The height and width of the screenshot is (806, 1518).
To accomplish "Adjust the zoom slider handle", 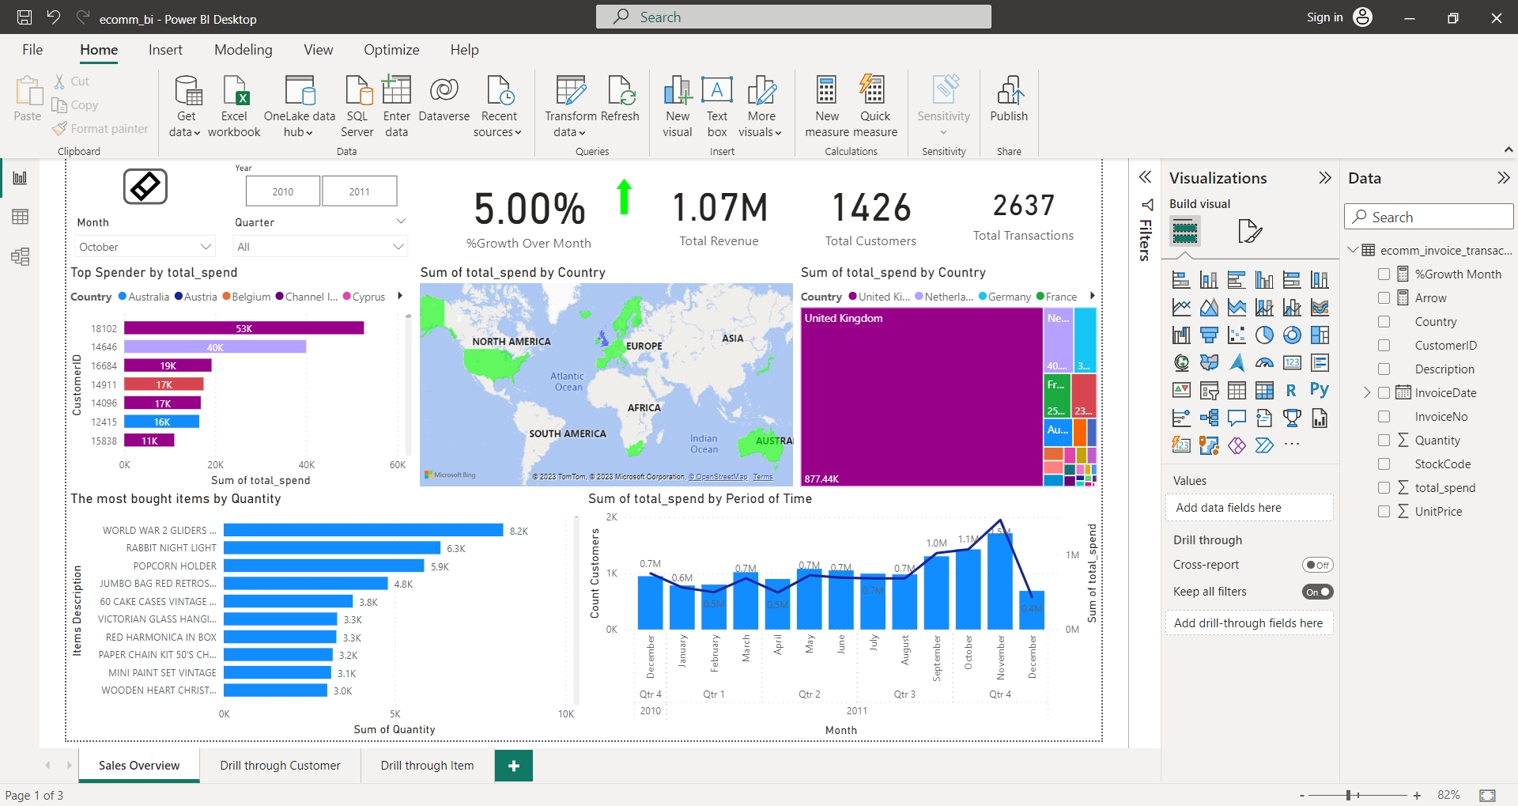I will (x=1348, y=795).
